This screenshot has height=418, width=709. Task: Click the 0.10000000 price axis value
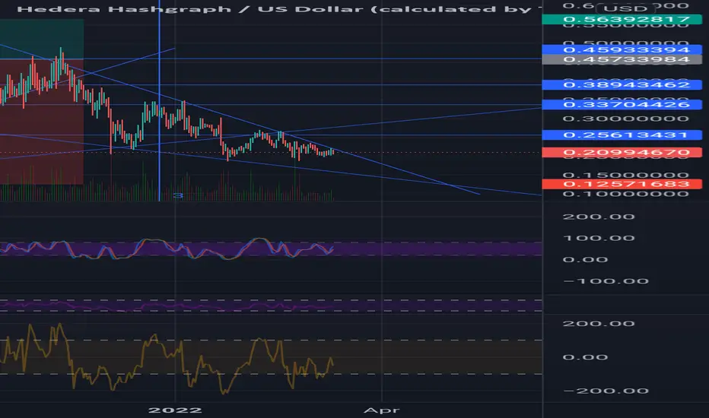click(626, 194)
